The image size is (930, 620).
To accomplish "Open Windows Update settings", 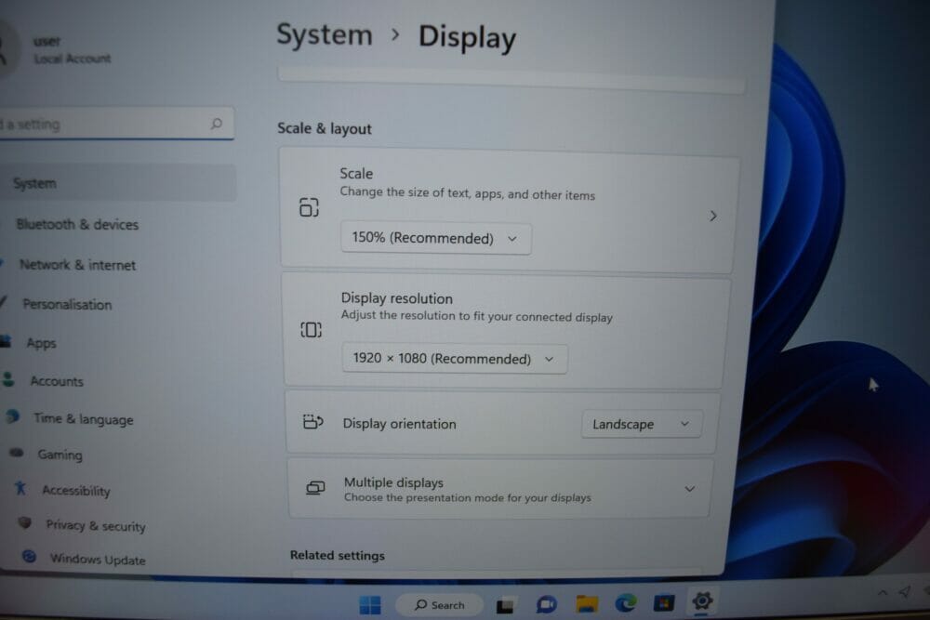I will [x=98, y=560].
